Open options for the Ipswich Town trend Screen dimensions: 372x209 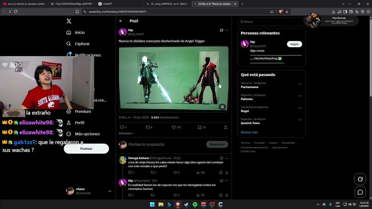(300, 120)
